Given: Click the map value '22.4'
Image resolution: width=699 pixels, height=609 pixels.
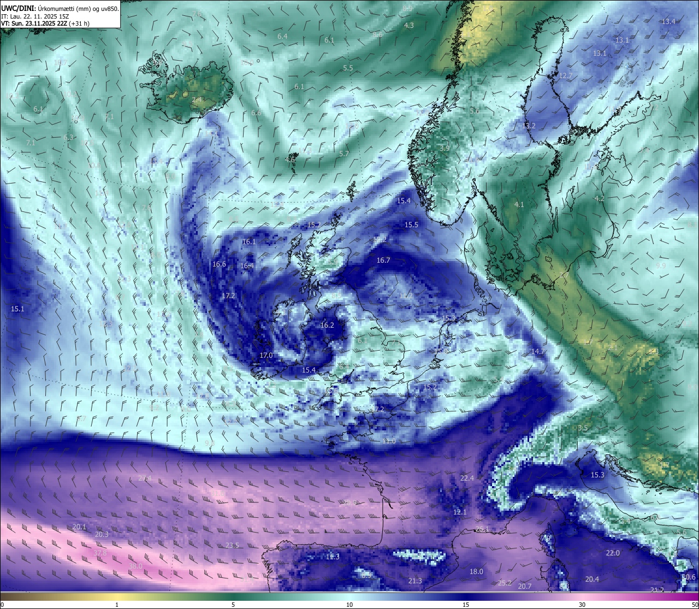Looking at the screenshot, I should point(467,478).
